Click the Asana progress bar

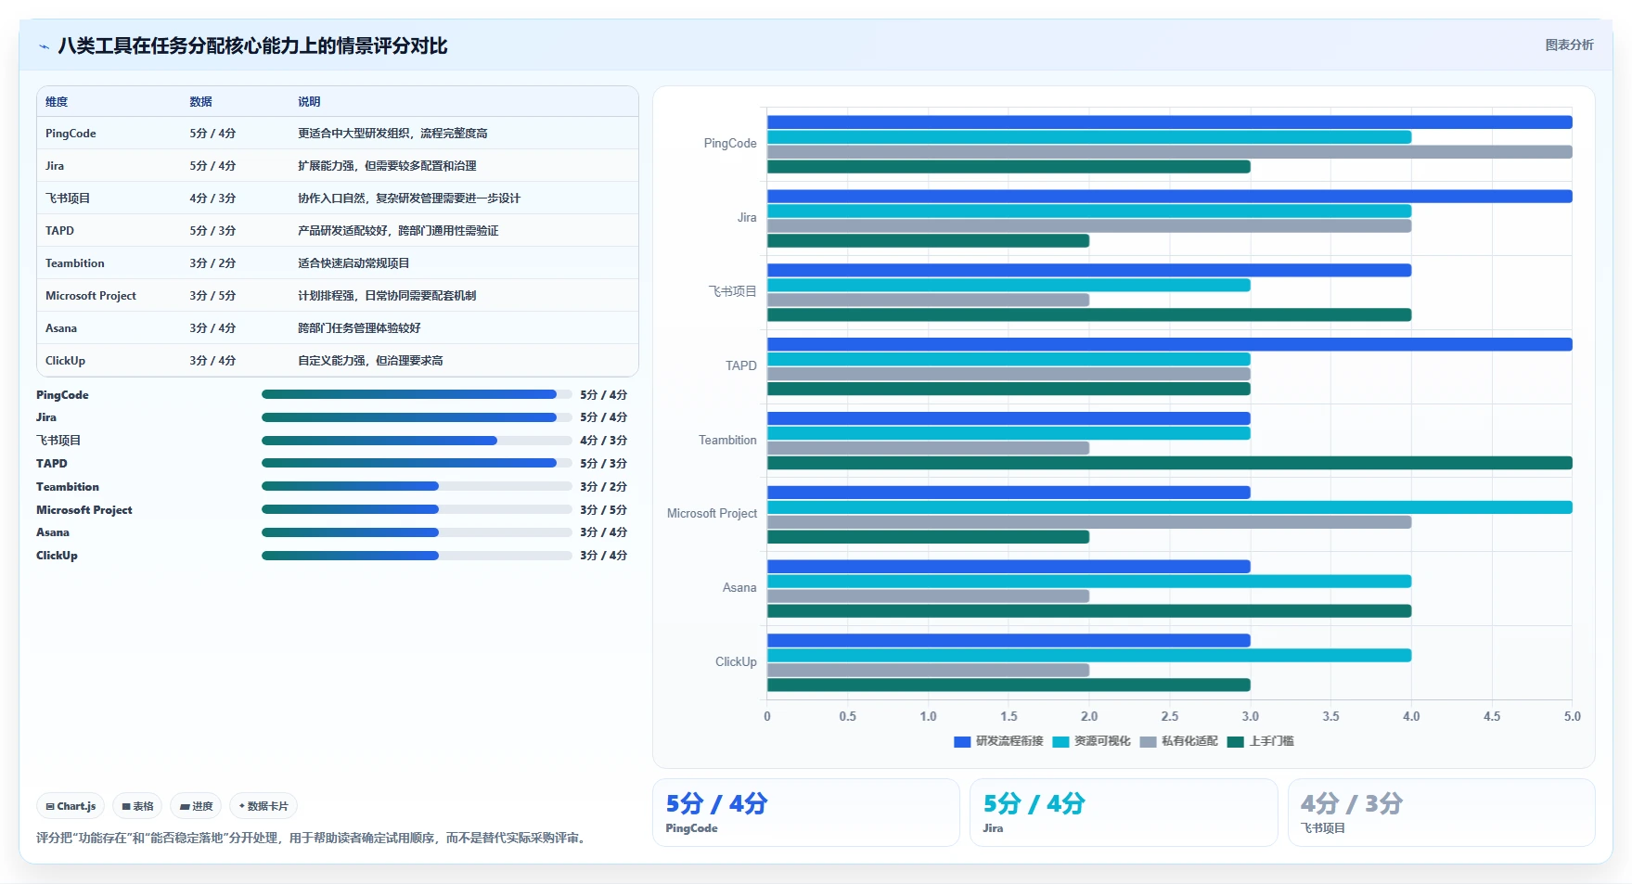point(417,532)
